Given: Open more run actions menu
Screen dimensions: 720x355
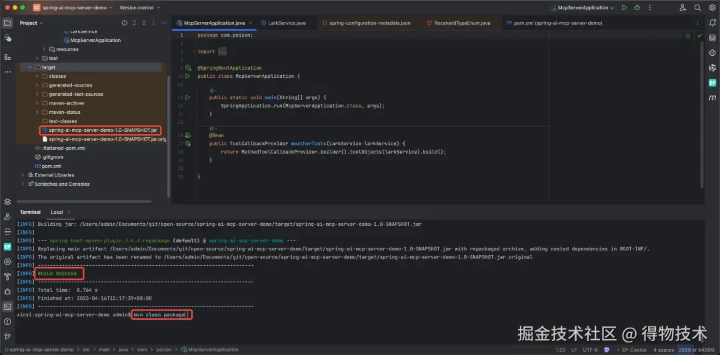Looking at the screenshot, I should point(650,7).
